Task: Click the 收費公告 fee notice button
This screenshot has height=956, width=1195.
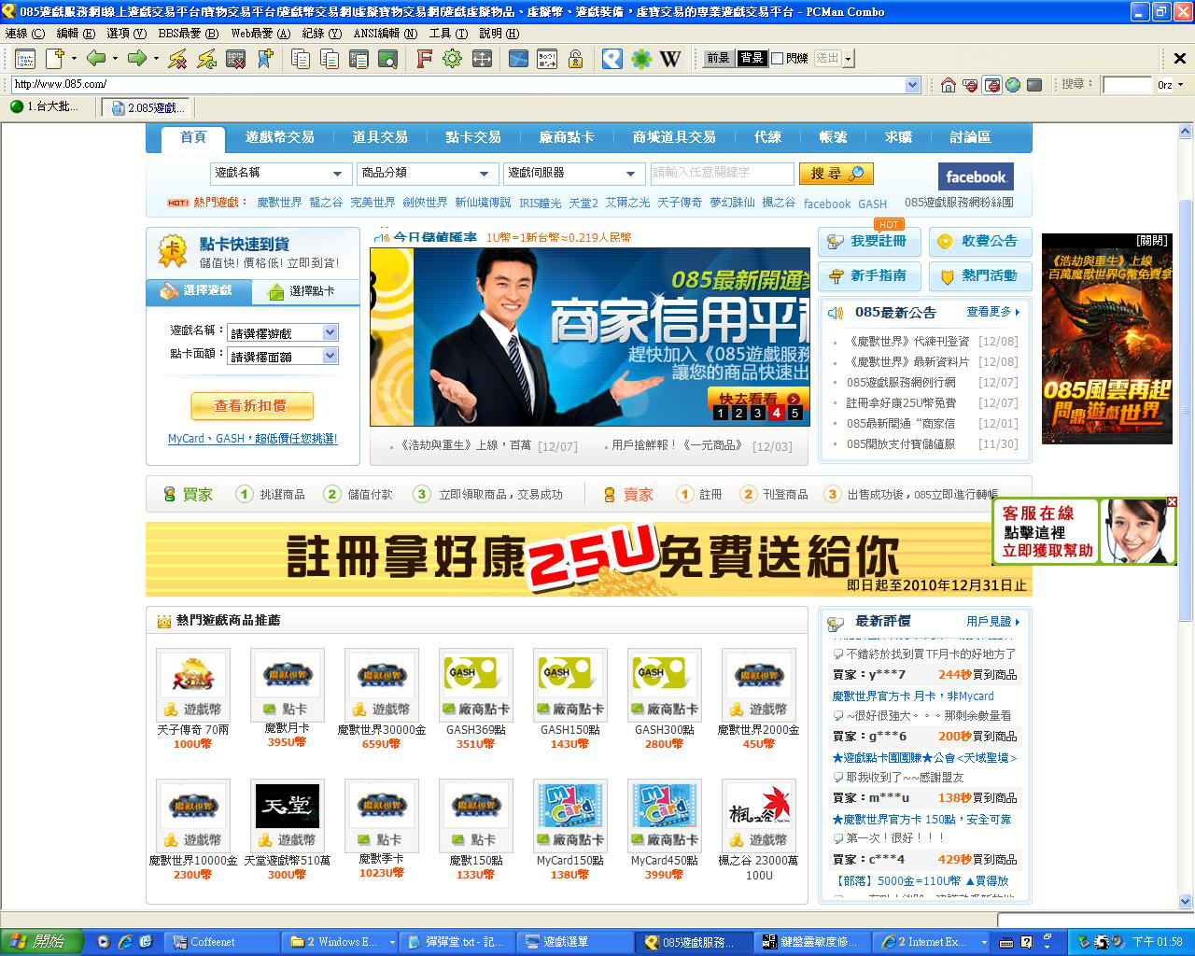Action: (x=980, y=242)
